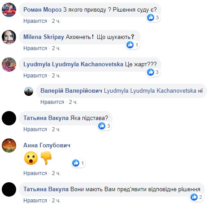The height and width of the screenshot is (206, 221).
Task: Open the like count on Lyudmyla Kachanovetska's comment
Action: 153,72
